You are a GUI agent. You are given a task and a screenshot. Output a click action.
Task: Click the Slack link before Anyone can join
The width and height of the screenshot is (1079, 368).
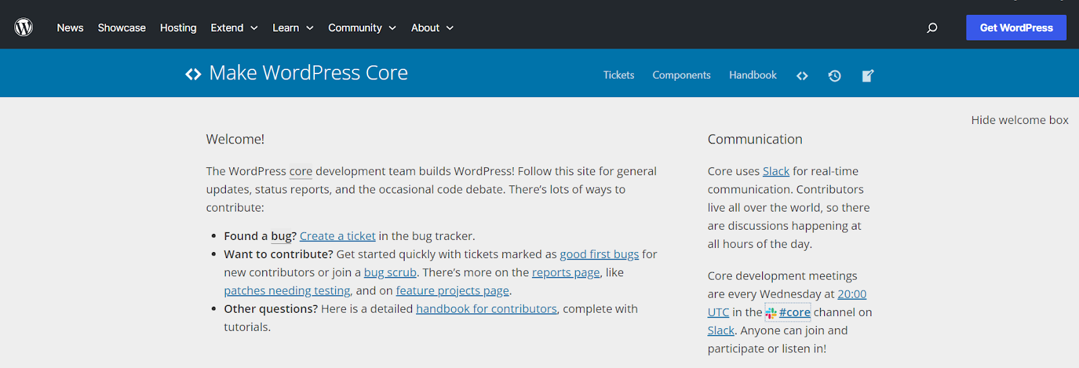coord(720,330)
